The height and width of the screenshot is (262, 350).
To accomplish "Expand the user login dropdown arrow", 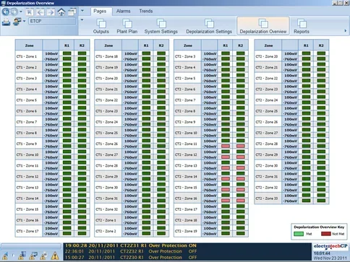I will coord(24,21).
